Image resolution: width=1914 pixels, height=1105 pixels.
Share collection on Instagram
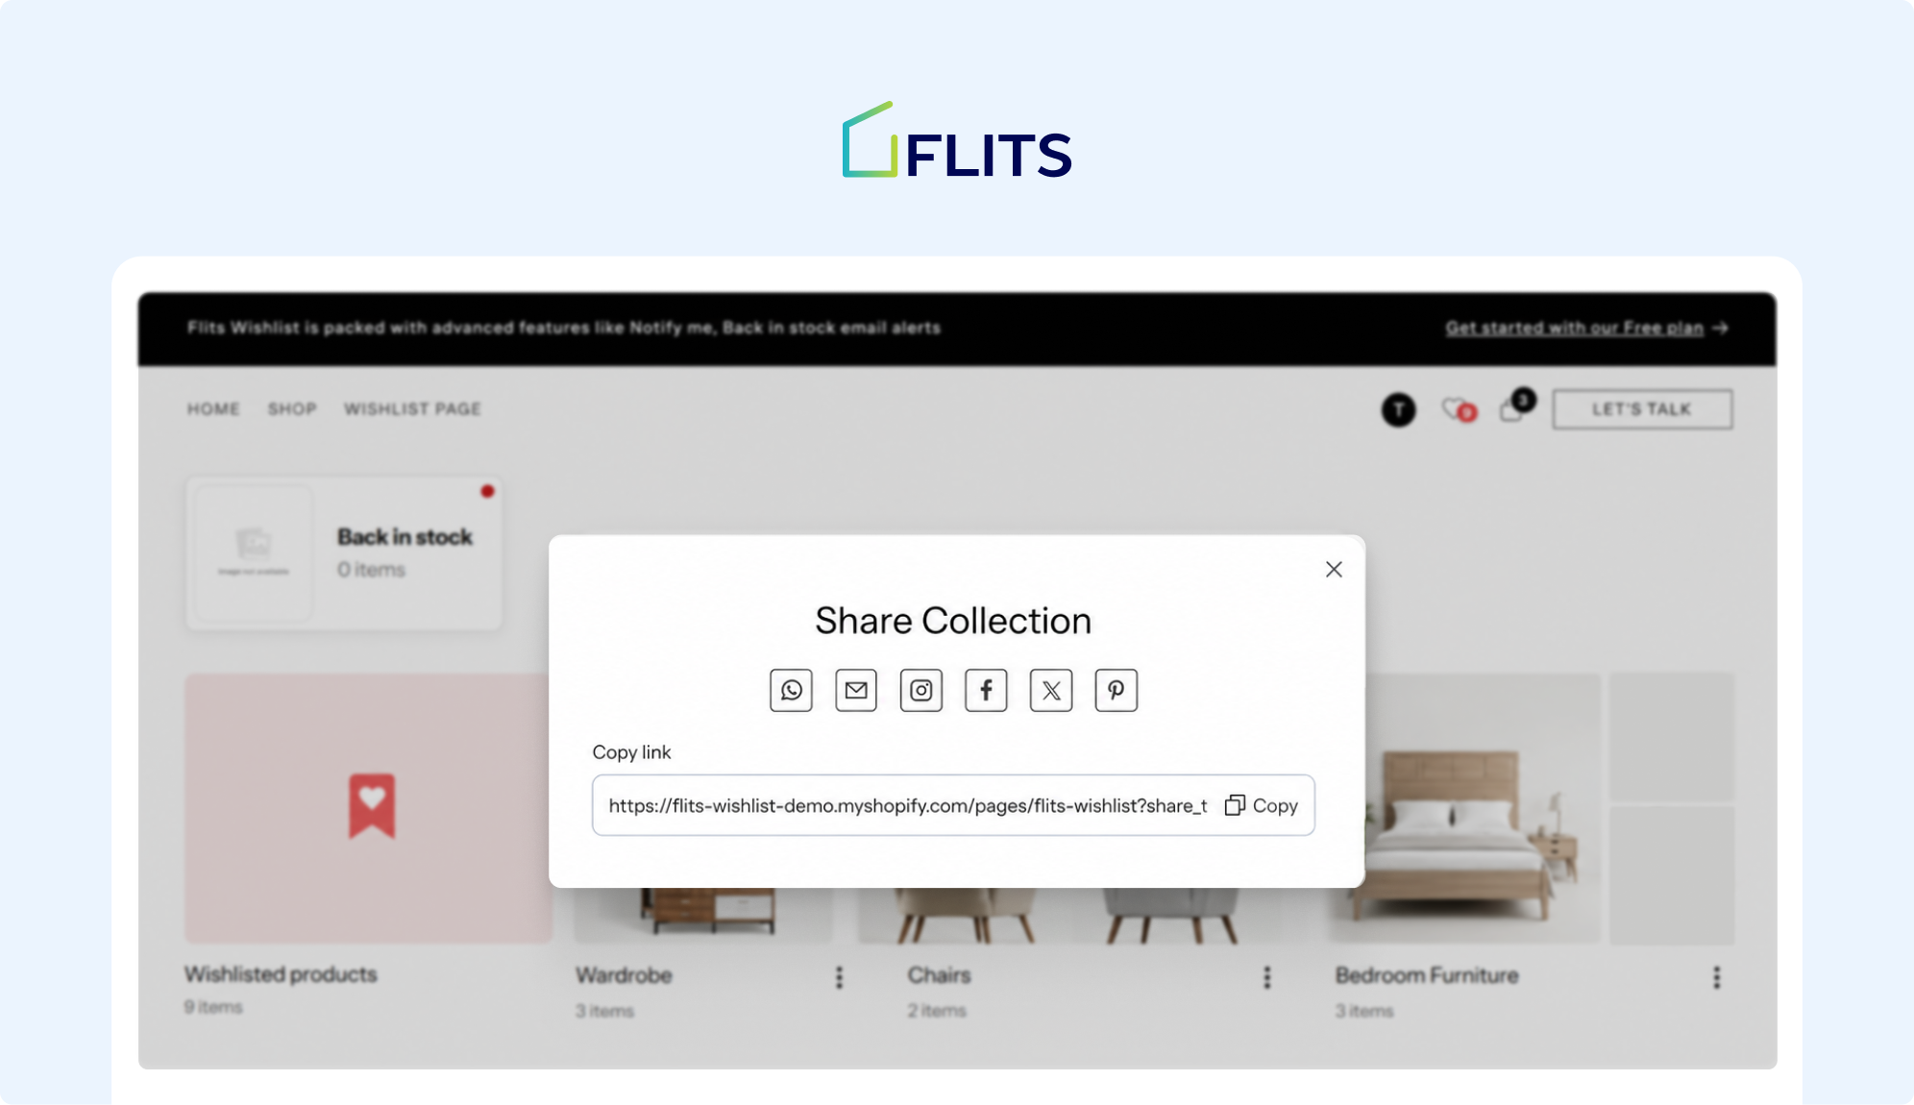coord(920,690)
